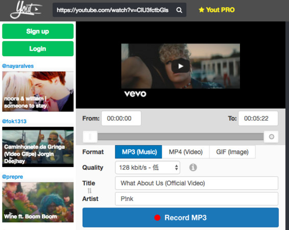Click the yellow star Yout PRO icon
The height and width of the screenshot is (230, 289).
(x=202, y=10)
